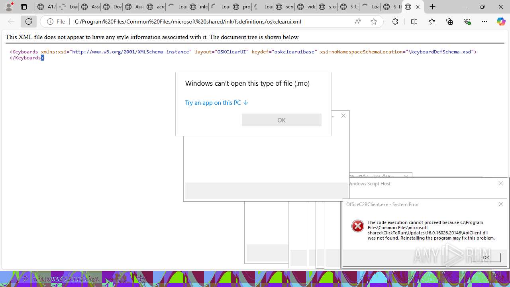Switch to the vide tab
Image resolution: width=510 pixels, height=287 pixels.
click(x=306, y=7)
